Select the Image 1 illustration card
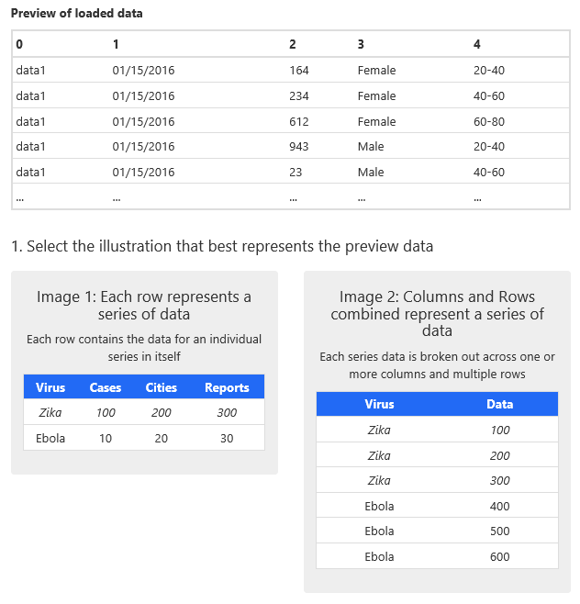Image resolution: width=580 pixels, height=604 pixels. pyautogui.click(x=144, y=372)
